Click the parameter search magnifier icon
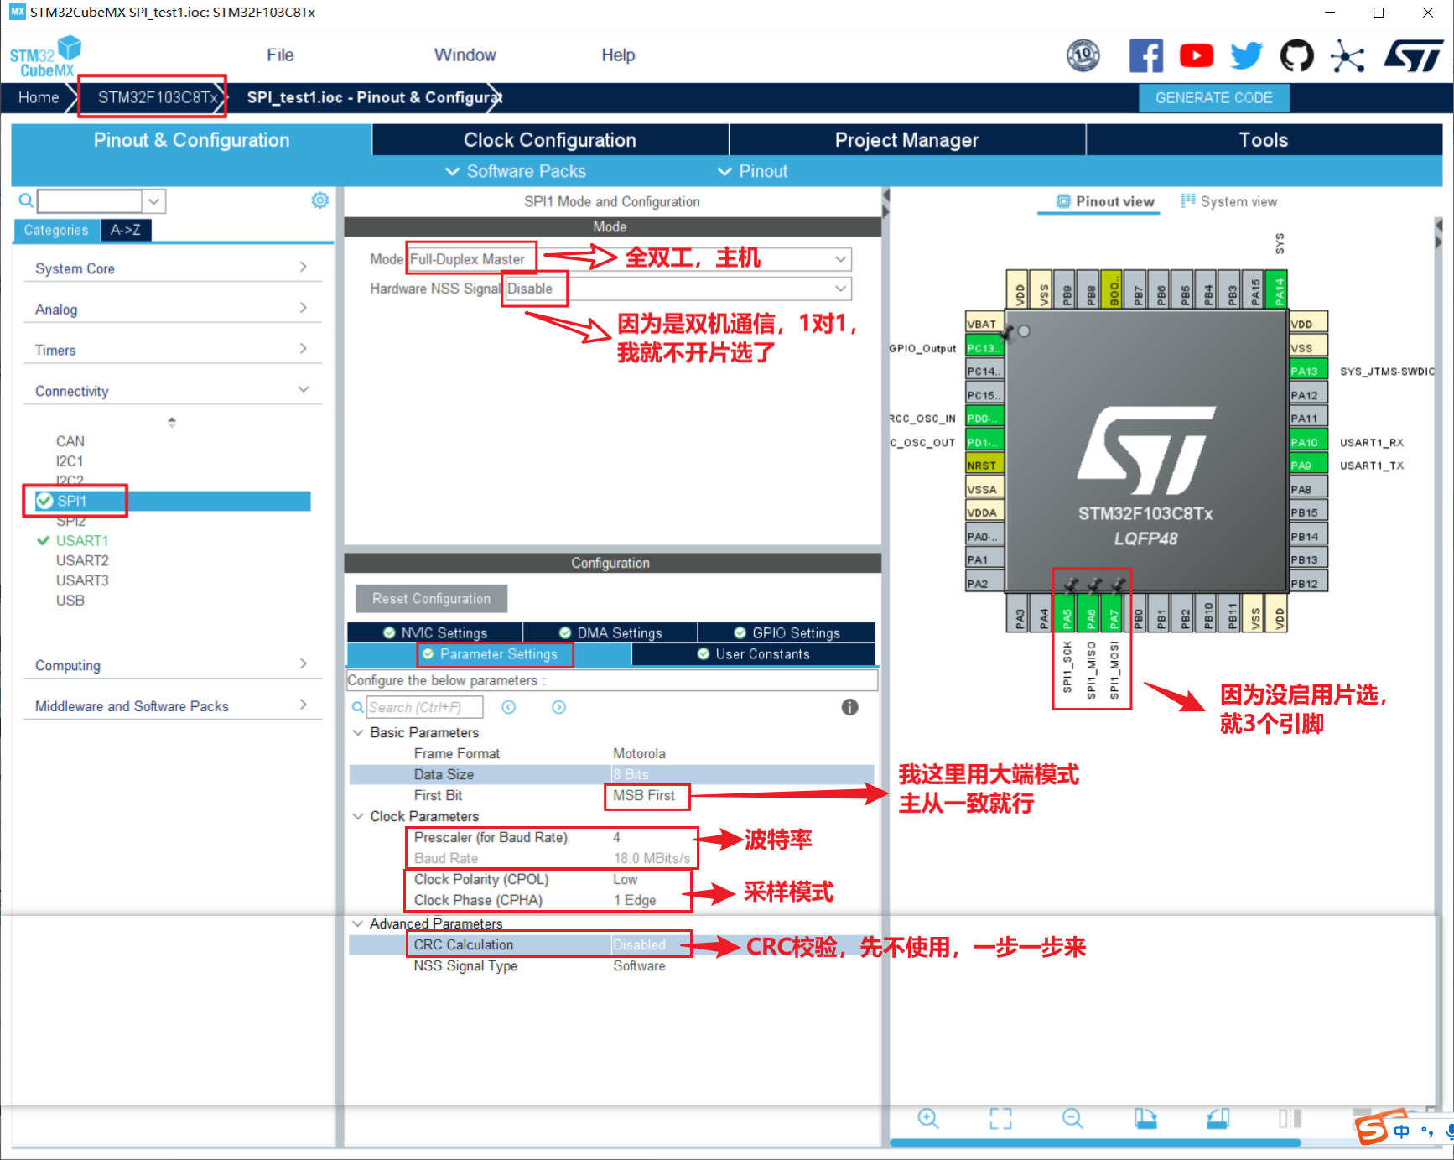 click(x=357, y=707)
